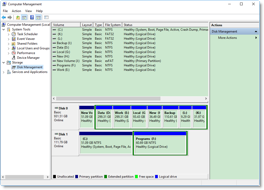The height and width of the screenshot is (190, 264).
Task: Click the Up One Level folder icon
Action: tap(18, 18)
